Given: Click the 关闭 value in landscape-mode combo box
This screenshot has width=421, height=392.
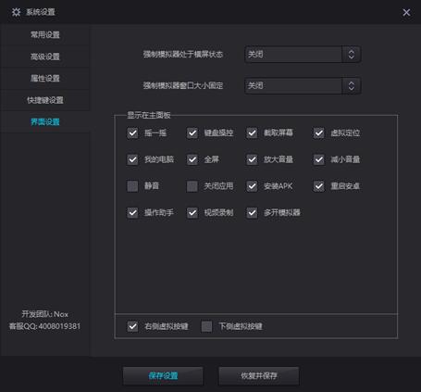Looking at the screenshot, I should [x=255, y=55].
